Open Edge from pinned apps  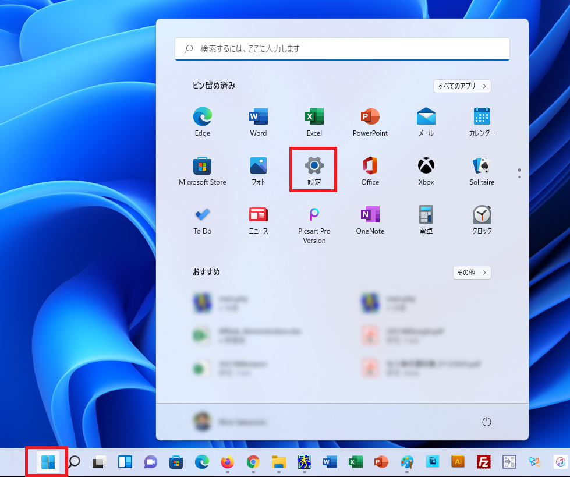pyautogui.click(x=203, y=122)
